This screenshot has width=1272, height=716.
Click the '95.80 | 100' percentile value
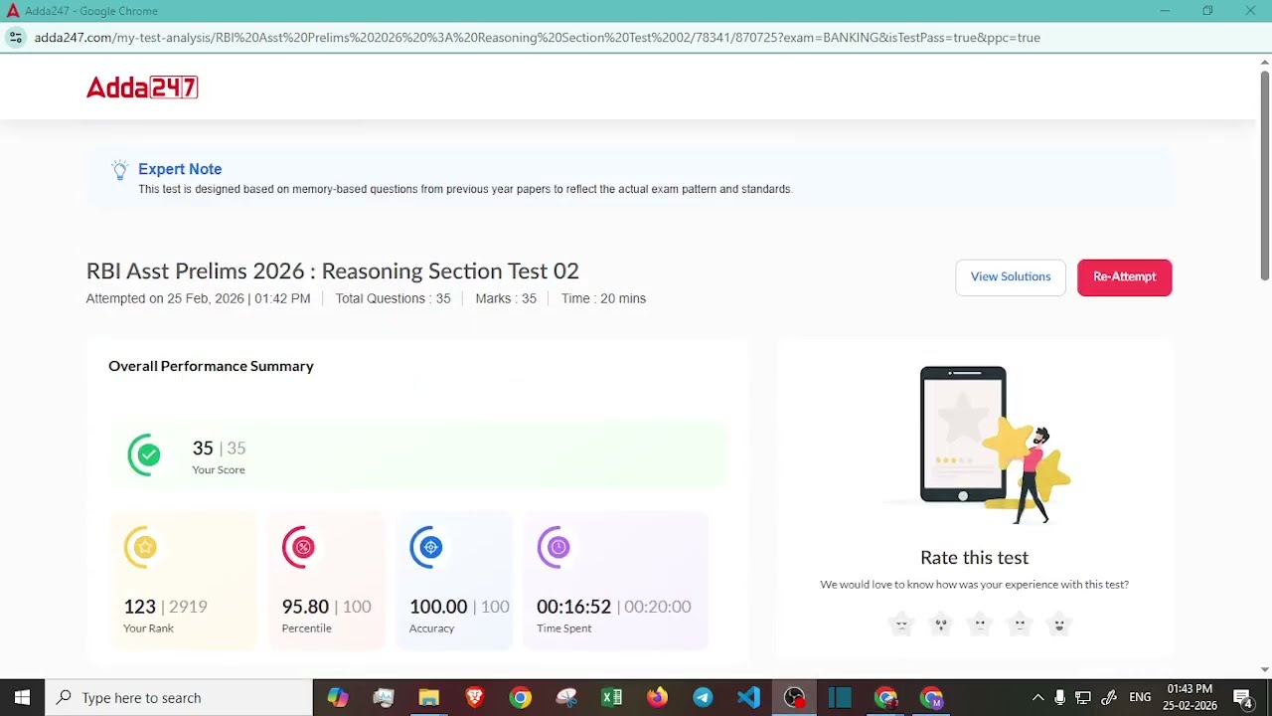[x=326, y=607]
